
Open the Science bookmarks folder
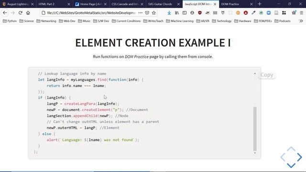click(27, 21)
